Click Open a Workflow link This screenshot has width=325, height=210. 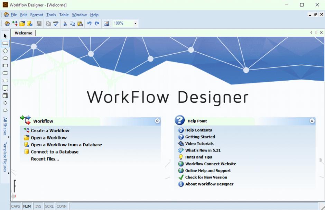point(49,138)
